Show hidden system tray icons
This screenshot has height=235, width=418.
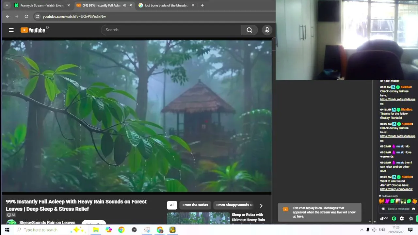coord(362,230)
